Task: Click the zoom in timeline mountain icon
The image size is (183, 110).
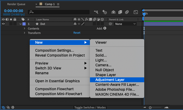Action: 166,107
